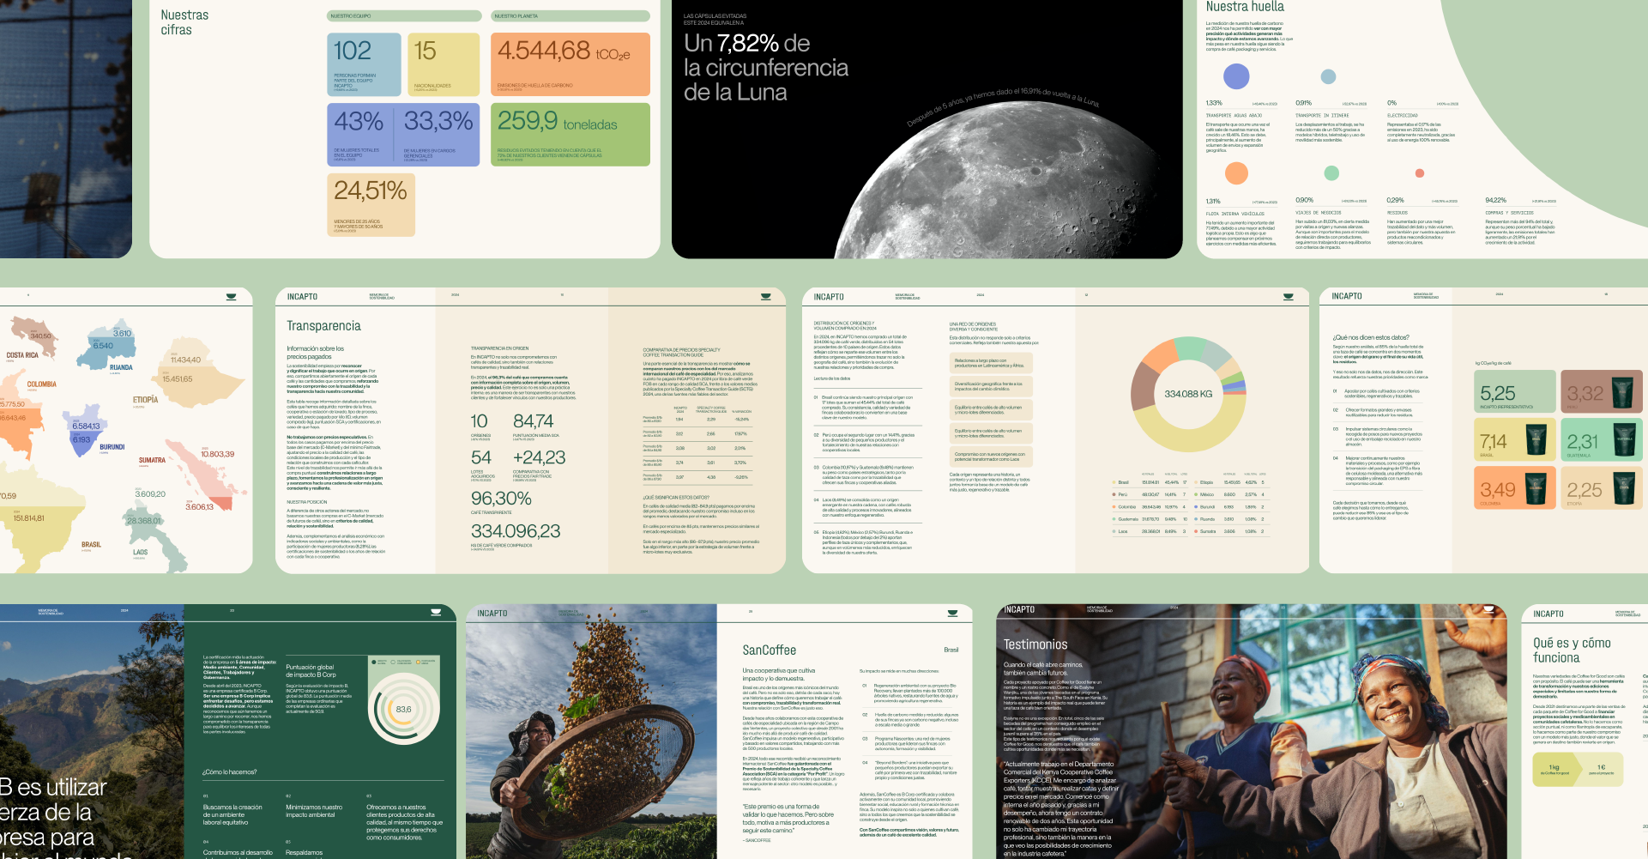Click the '33,3%' figure in the purple card

(438, 121)
